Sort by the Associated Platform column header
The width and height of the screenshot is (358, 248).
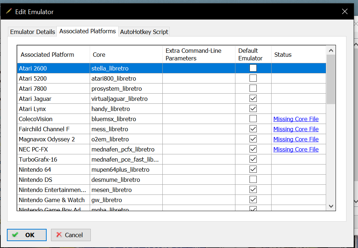(x=54, y=55)
